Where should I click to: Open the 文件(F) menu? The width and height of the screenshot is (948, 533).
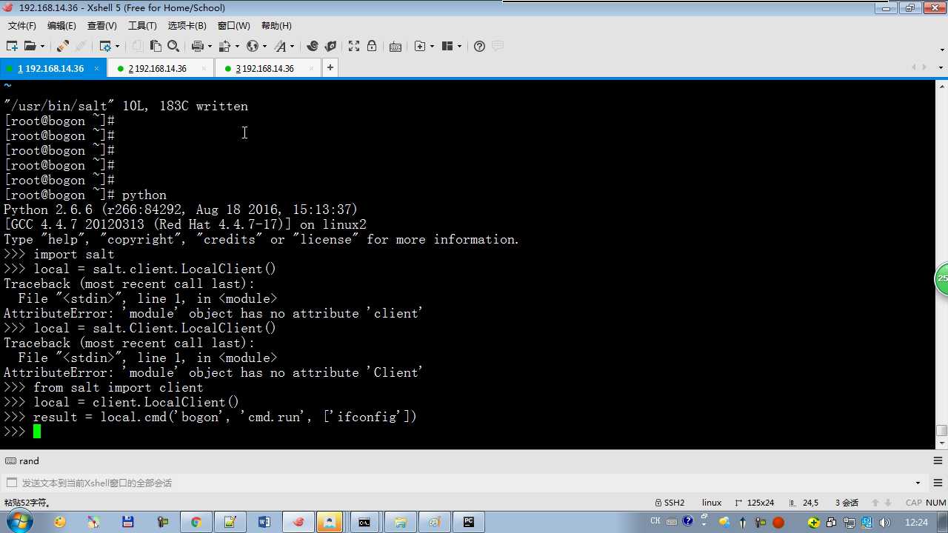pyautogui.click(x=22, y=26)
